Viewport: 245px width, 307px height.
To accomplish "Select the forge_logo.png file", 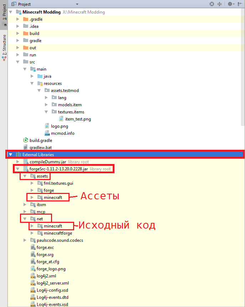I will pos(51,269).
